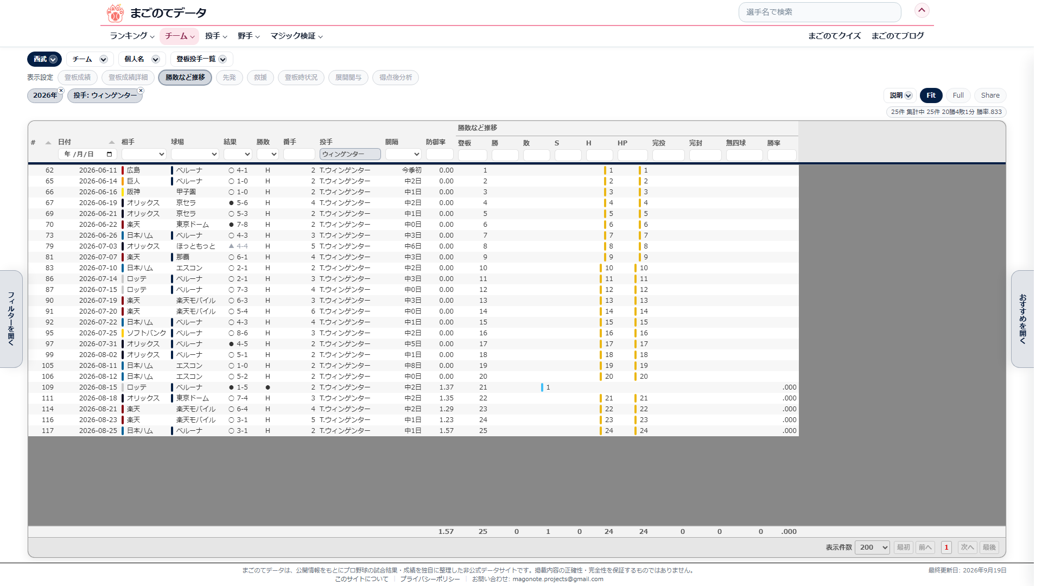Click the Share button

[x=990, y=95]
